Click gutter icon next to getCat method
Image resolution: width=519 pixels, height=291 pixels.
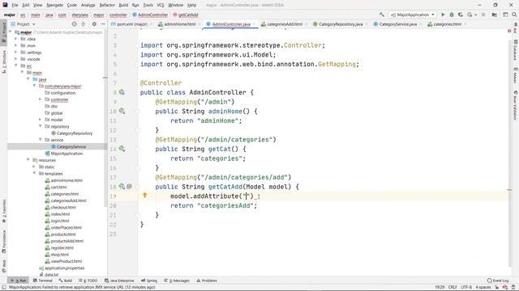[122, 149]
